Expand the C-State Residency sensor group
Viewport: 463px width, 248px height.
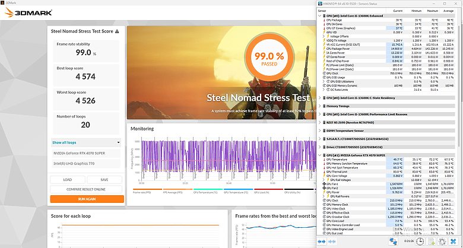pos(320,98)
